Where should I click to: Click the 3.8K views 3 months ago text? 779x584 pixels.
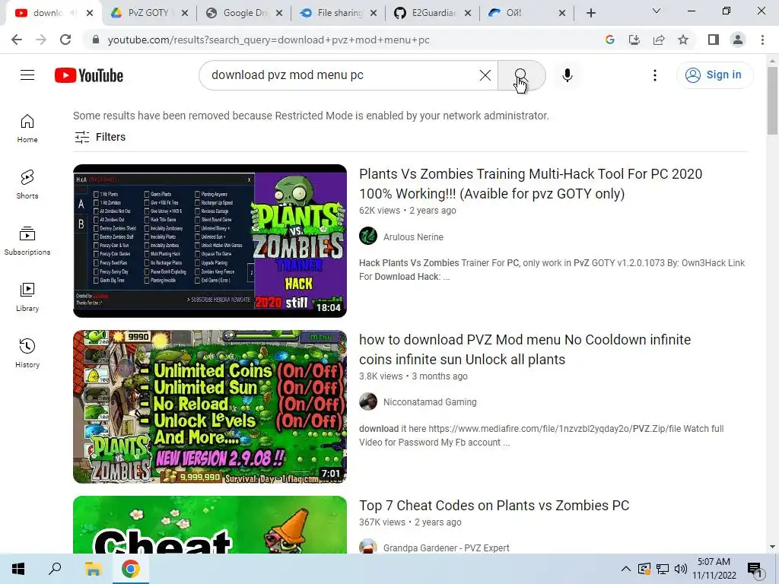tap(413, 376)
